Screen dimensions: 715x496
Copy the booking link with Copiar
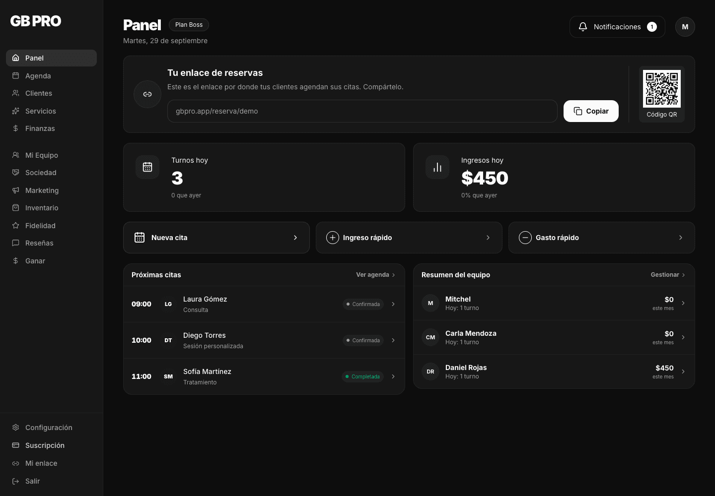pyautogui.click(x=591, y=111)
